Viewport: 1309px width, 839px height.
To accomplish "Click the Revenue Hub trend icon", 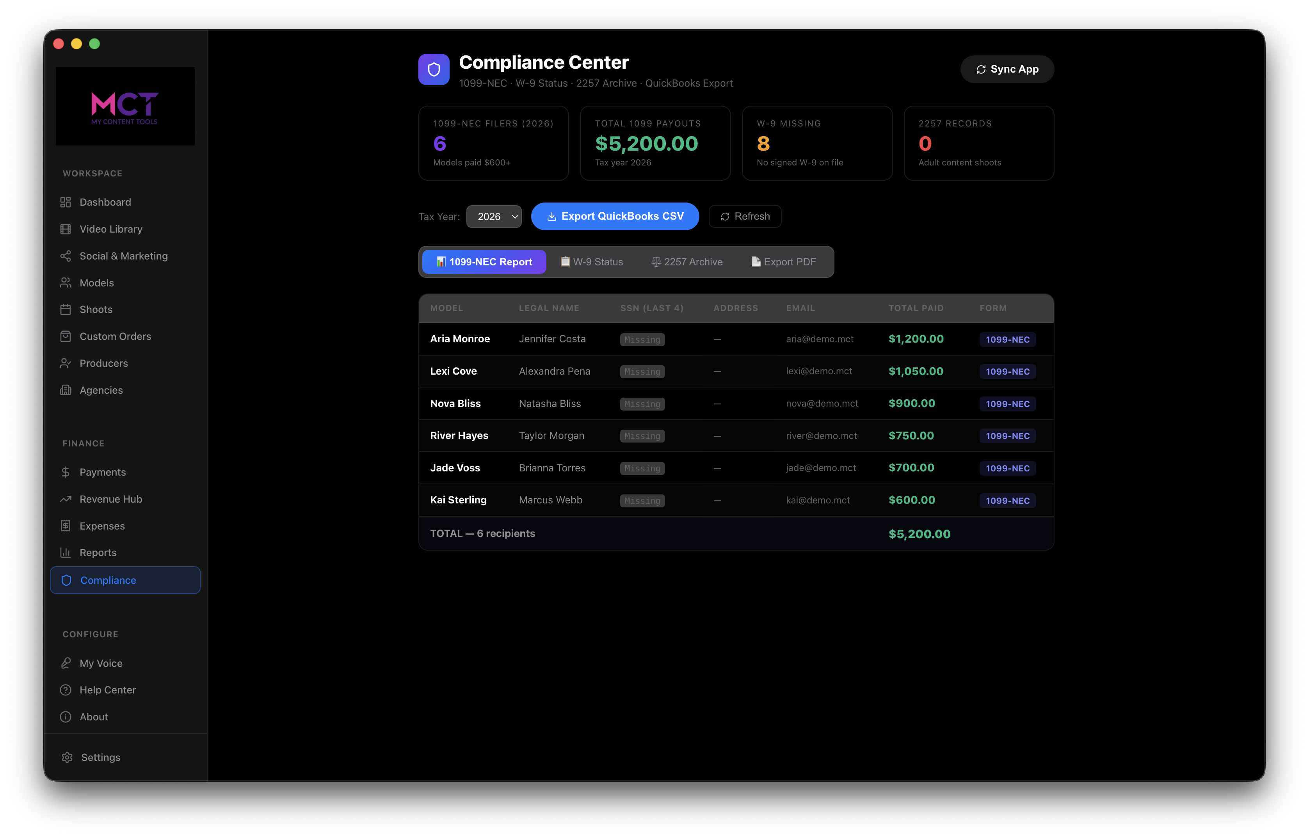I will coord(65,498).
